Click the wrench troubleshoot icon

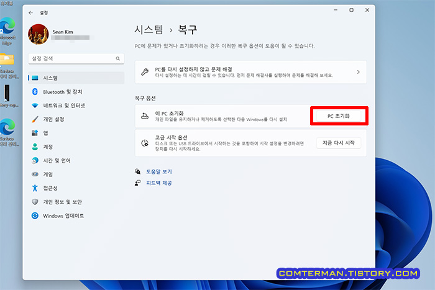pos(145,72)
